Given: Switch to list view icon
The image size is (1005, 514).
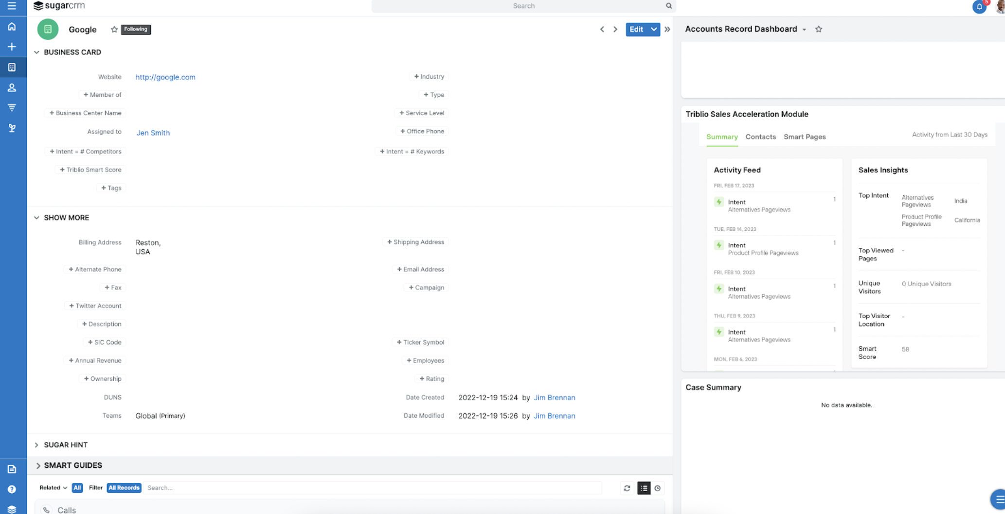Looking at the screenshot, I should click(x=644, y=488).
